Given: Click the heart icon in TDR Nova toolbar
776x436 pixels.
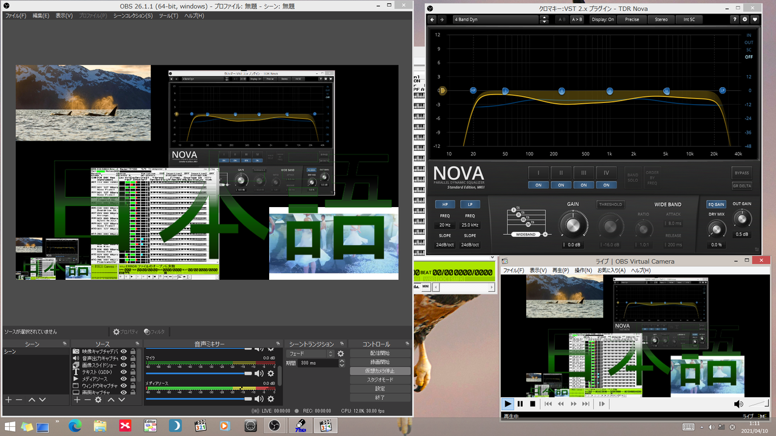Looking at the screenshot, I should (755, 19).
